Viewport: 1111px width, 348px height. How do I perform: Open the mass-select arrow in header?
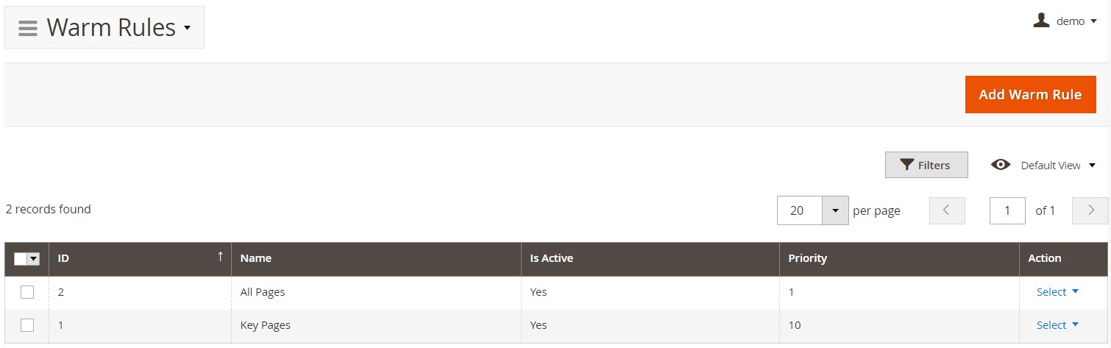click(33, 259)
